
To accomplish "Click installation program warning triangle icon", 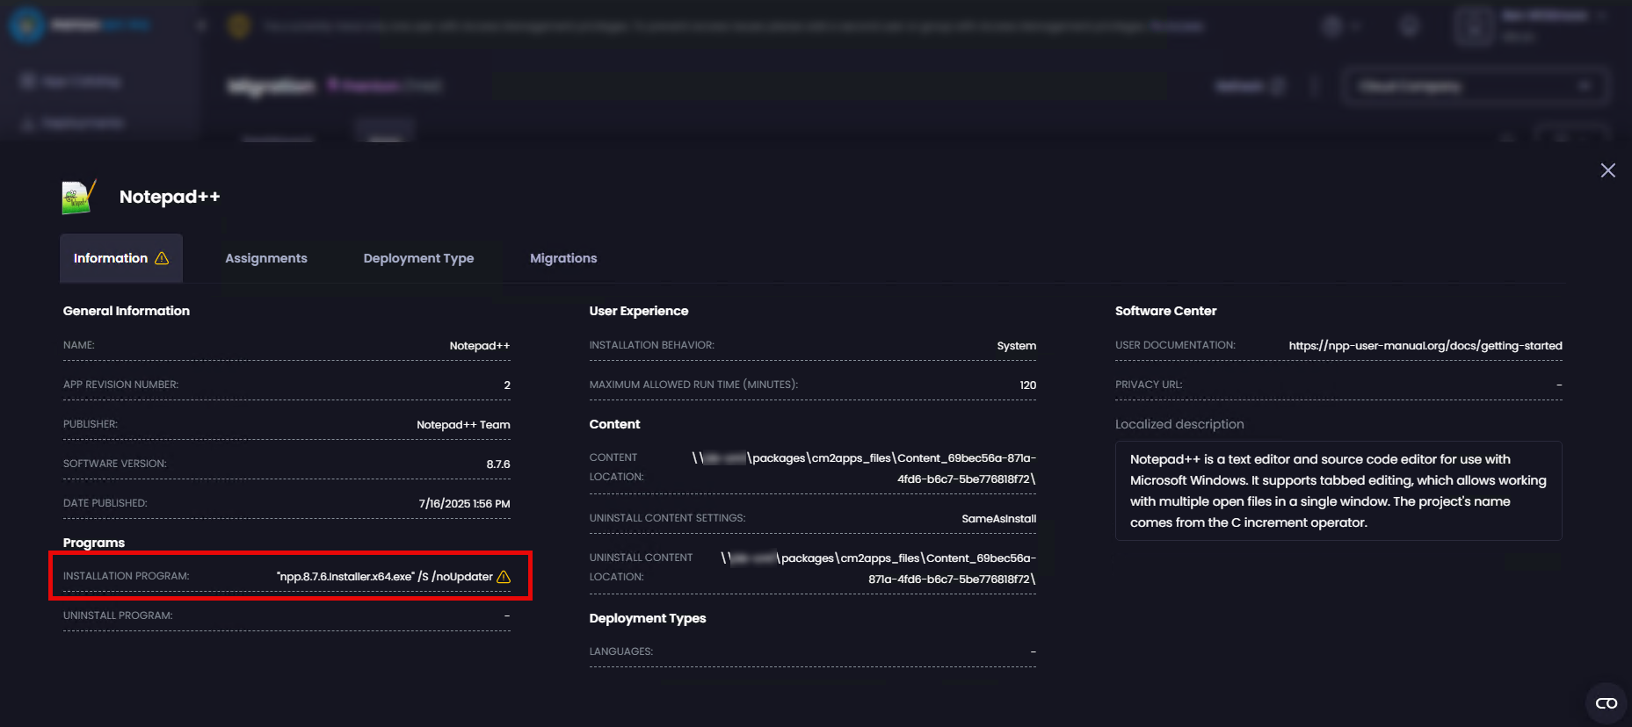I will (x=504, y=577).
